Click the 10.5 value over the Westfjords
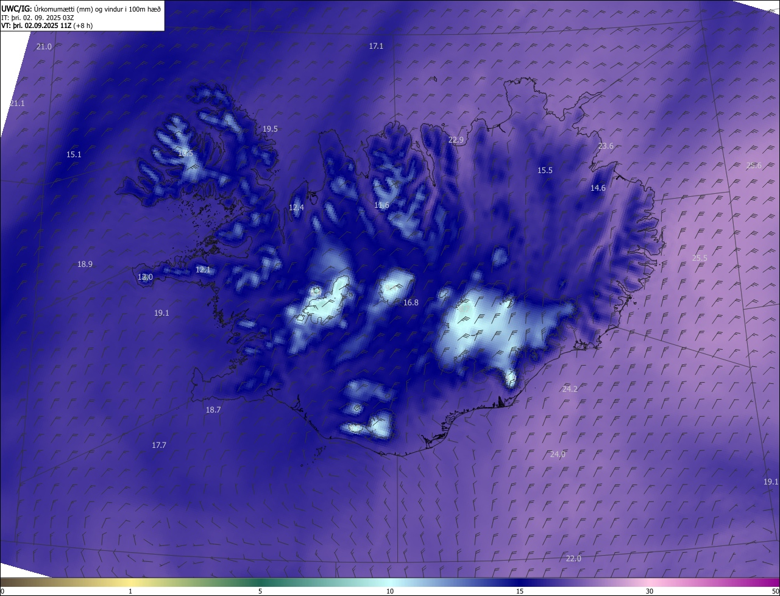Image resolution: width=780 pixels, height=596 pixels. pyautogui.click(x=185, y=154)
